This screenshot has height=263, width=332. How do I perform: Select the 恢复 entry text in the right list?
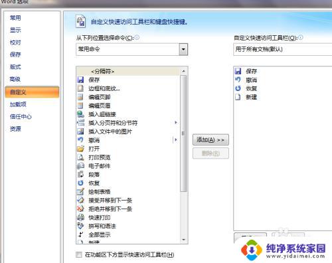(x=252, y=88)
